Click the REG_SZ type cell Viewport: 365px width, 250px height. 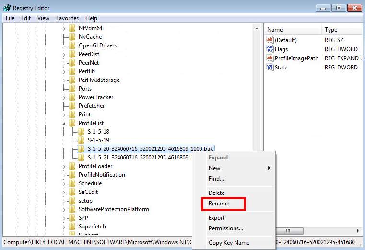pyautogui.click(x=334, y=40)
